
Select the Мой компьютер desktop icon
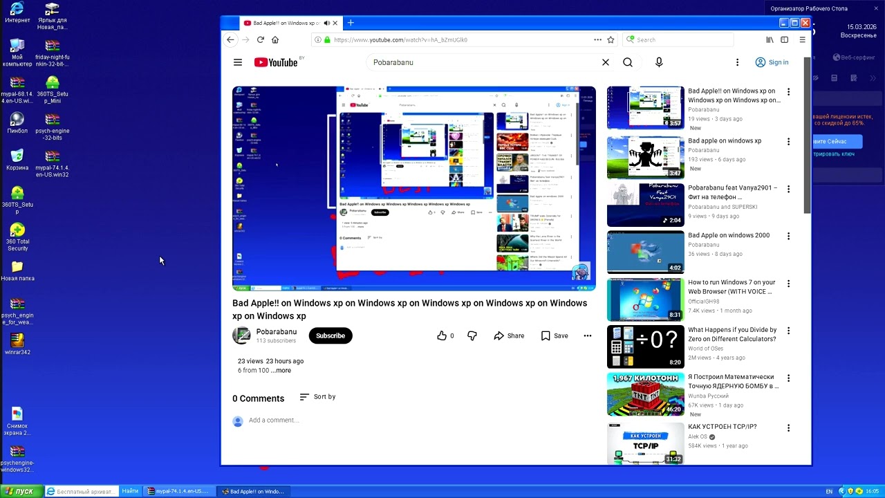click(x=17, y=53)
